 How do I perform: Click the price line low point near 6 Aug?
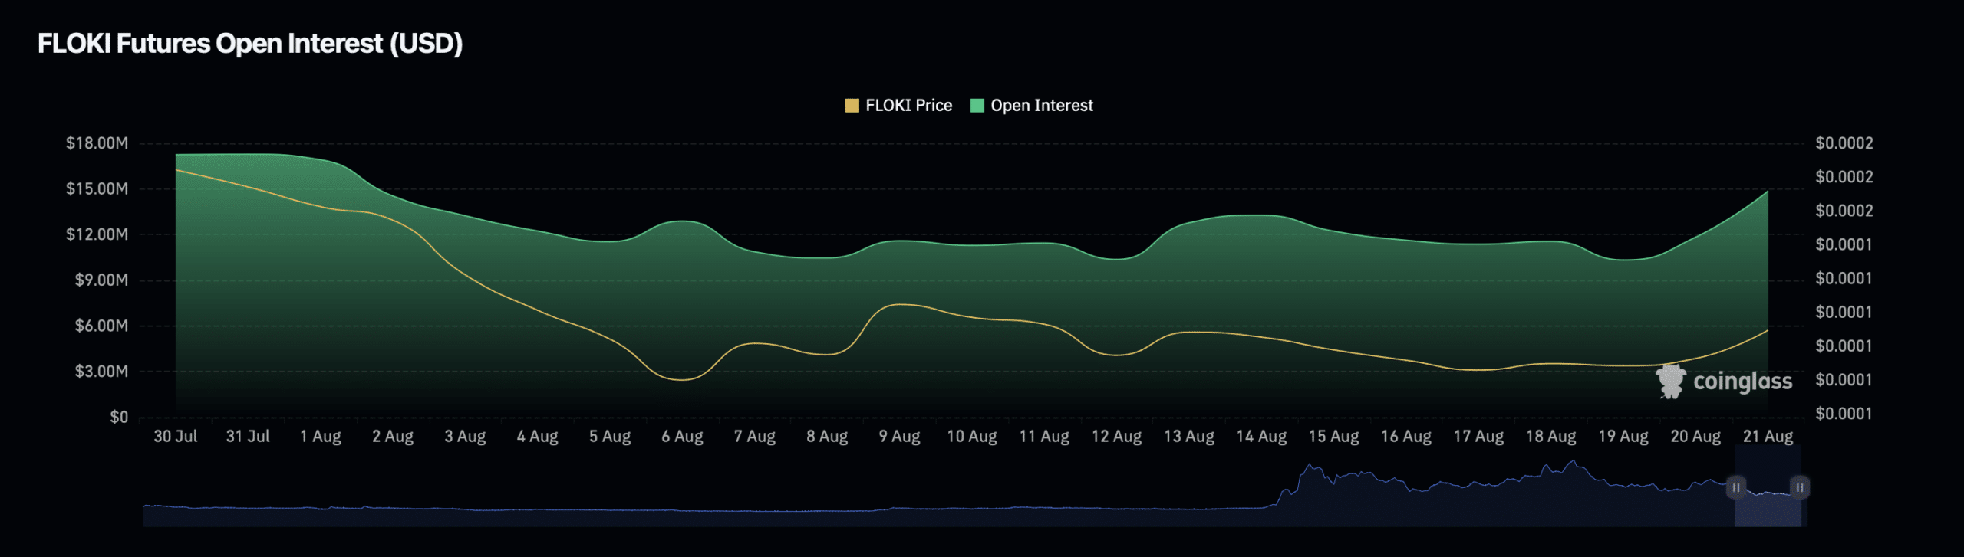tap(682, 379)
